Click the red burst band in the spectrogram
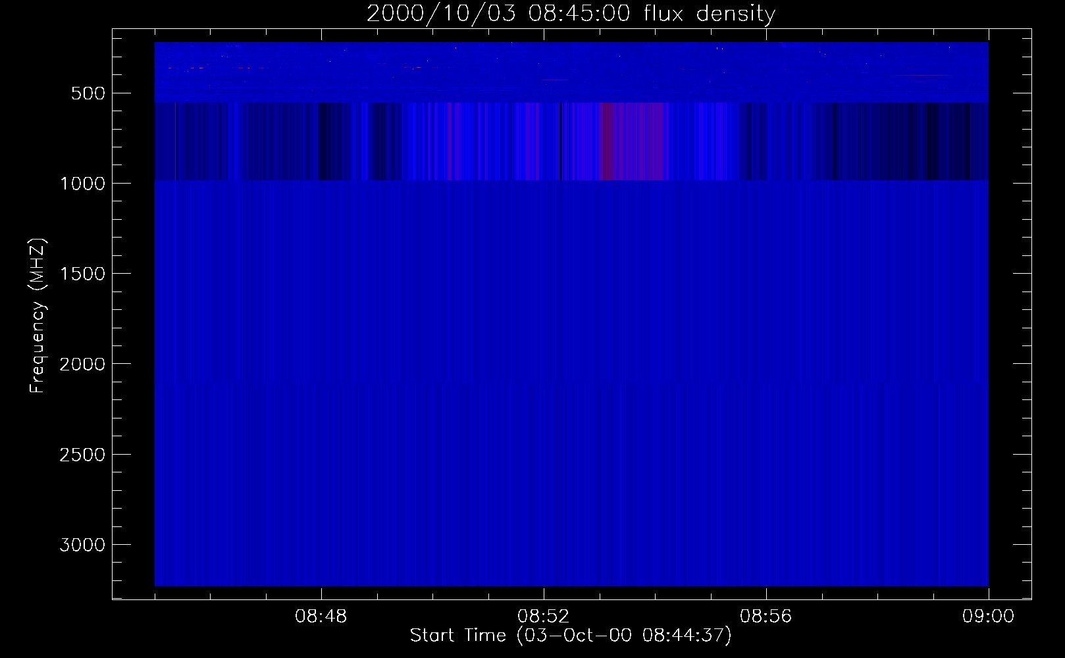This screenshot has height=658, width=1065. (x=635, y=141)
